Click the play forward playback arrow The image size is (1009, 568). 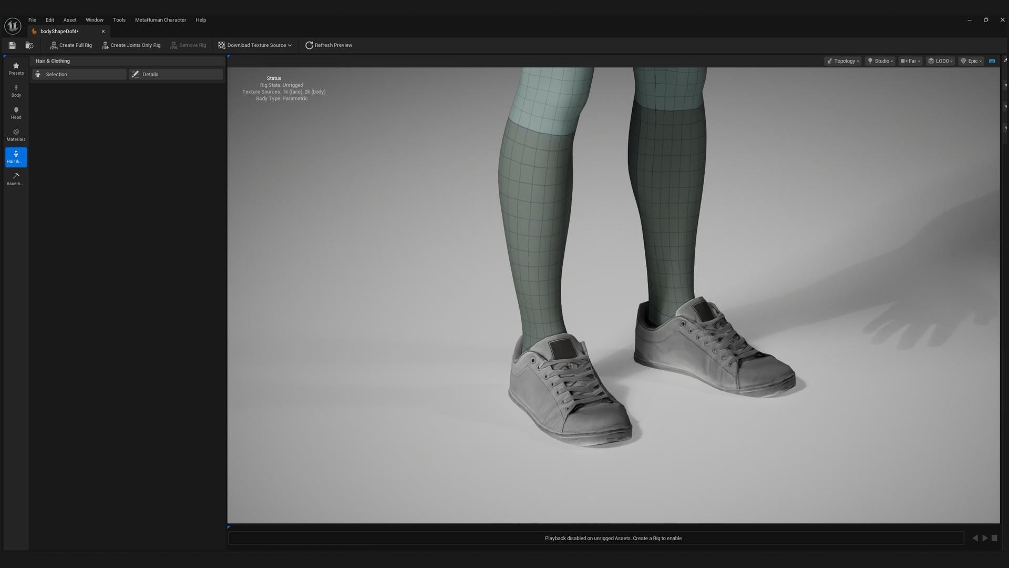(x=985, y=538)
